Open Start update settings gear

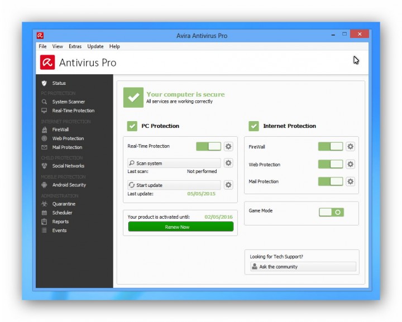tap(228, 185)
